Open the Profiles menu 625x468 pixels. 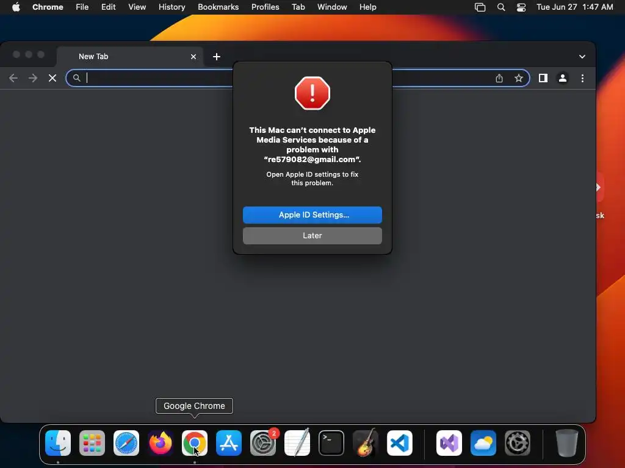[x=265, y=7]
